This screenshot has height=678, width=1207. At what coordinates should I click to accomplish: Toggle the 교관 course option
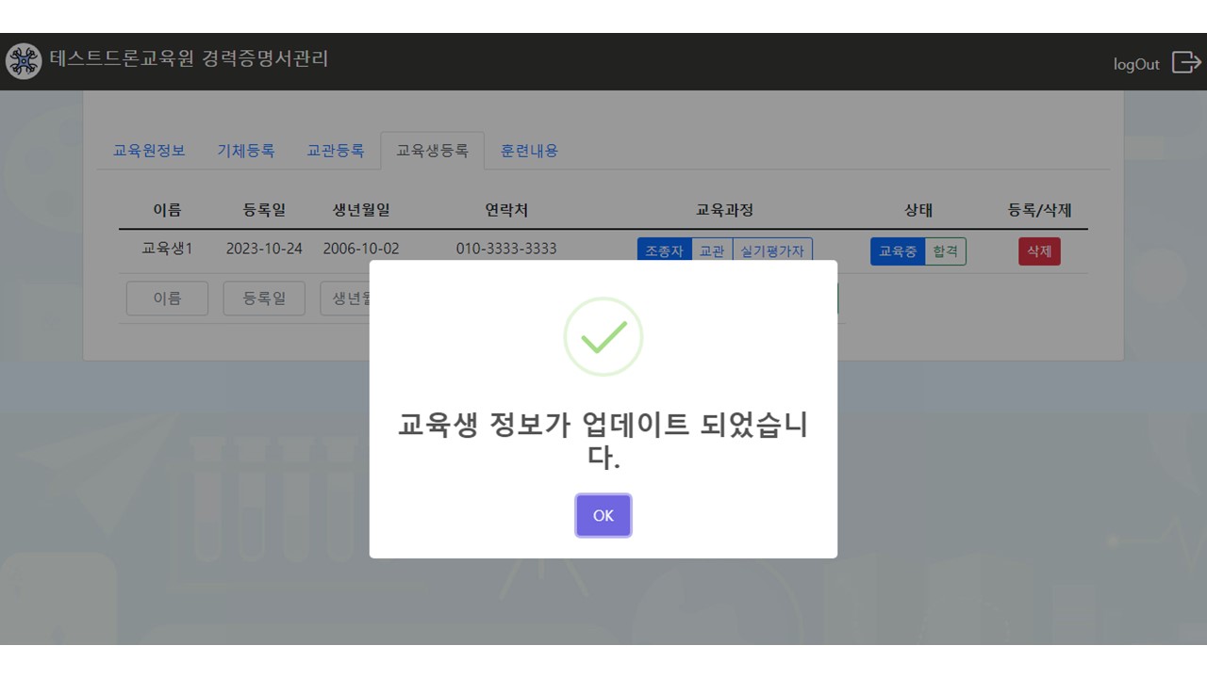click(x=712, y=251)
